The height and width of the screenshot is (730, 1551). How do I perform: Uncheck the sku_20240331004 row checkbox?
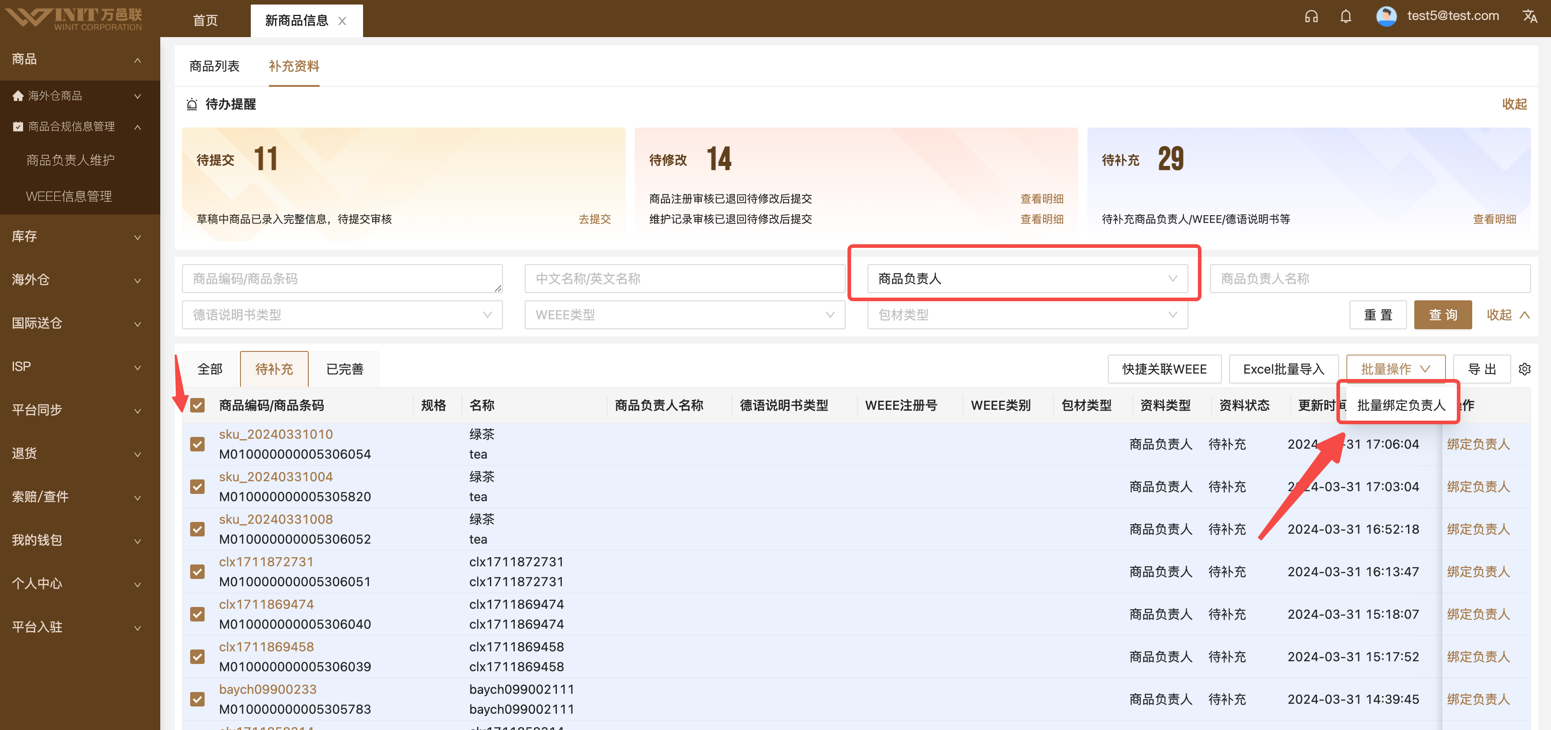(x=197, y=487)
